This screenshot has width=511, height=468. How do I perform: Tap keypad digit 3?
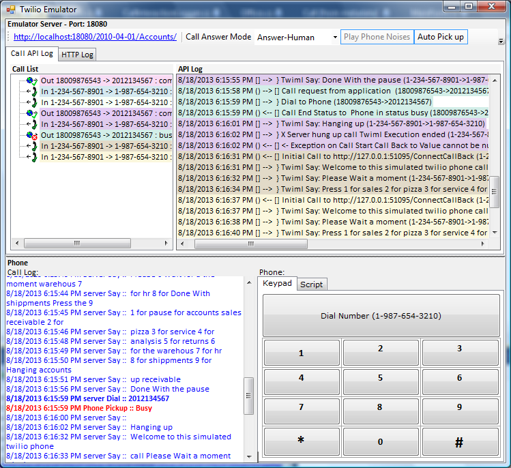pos(460,353)
